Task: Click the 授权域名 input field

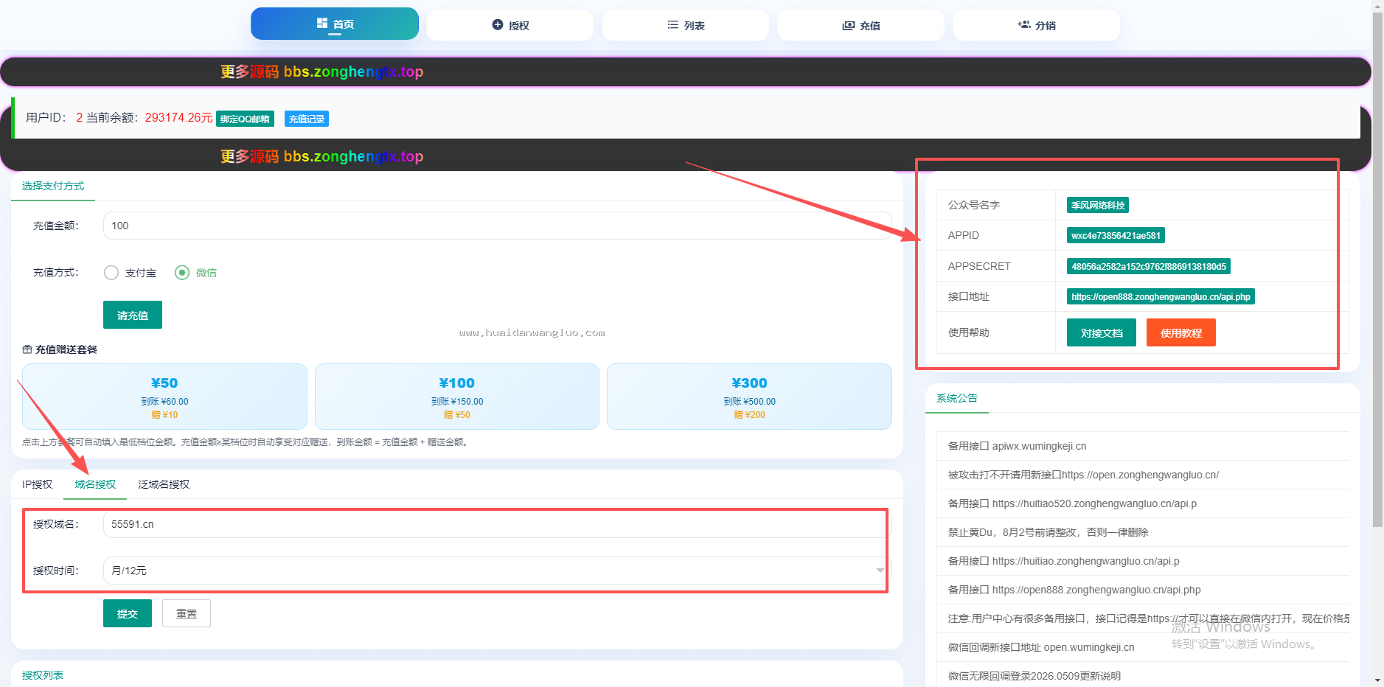Action: tap(497, 524)
